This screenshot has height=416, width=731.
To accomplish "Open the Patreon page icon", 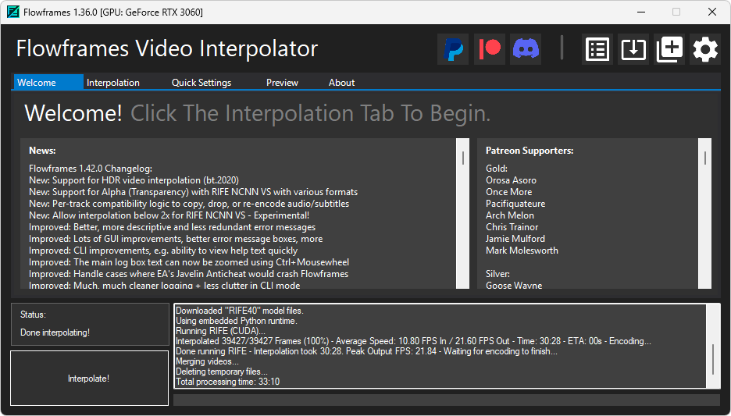I will click(490, 49).
